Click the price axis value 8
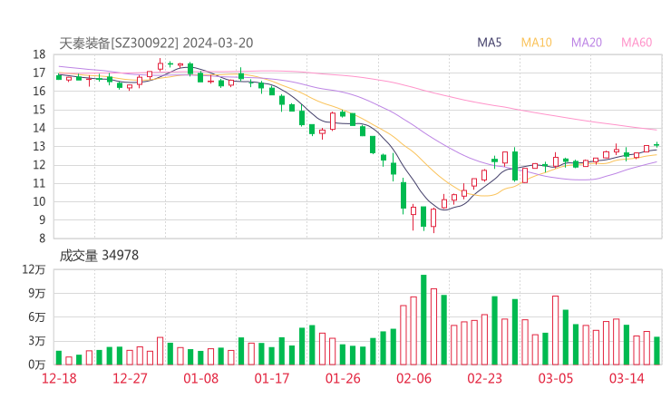This screenshot has height=399, width=671. (x=42, y=238)
